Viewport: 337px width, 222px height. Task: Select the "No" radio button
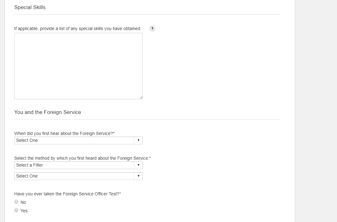point(17,202)
